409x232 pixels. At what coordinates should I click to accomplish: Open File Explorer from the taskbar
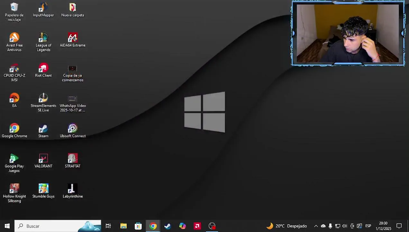[123, 226]
